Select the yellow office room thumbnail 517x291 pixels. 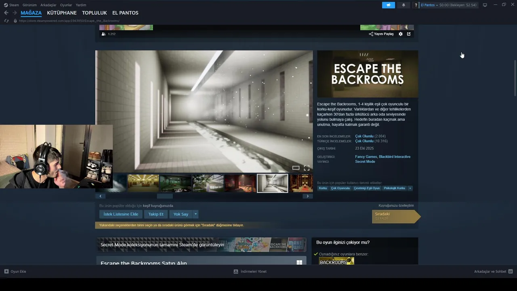point(143,183)
